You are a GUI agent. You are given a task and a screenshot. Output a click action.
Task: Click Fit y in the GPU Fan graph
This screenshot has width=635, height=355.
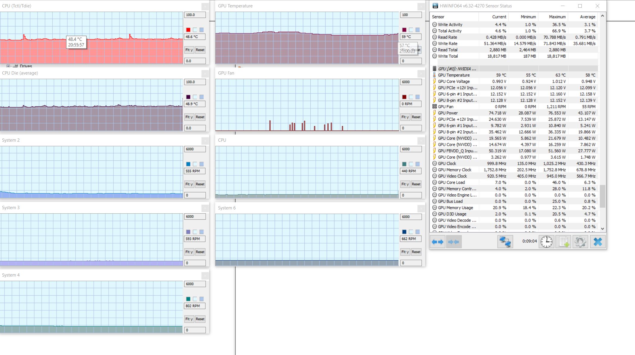(x=405, y=117)
